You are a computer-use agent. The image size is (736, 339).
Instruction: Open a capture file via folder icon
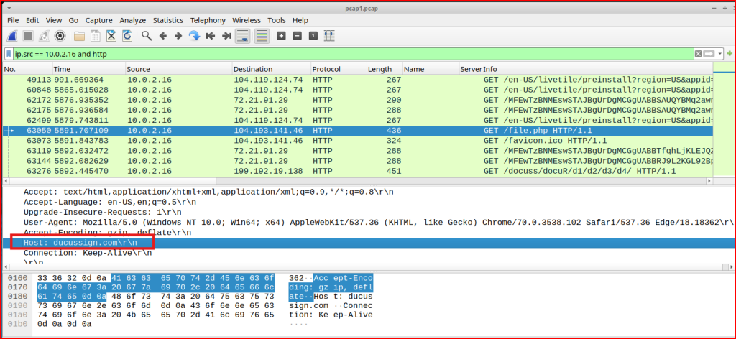(x=79, y=35)
